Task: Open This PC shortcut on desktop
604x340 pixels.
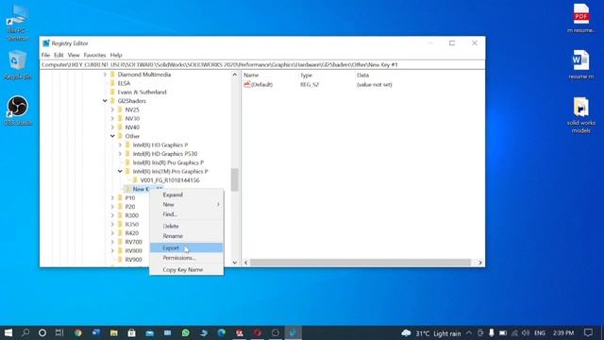Action: click(18, 23)
